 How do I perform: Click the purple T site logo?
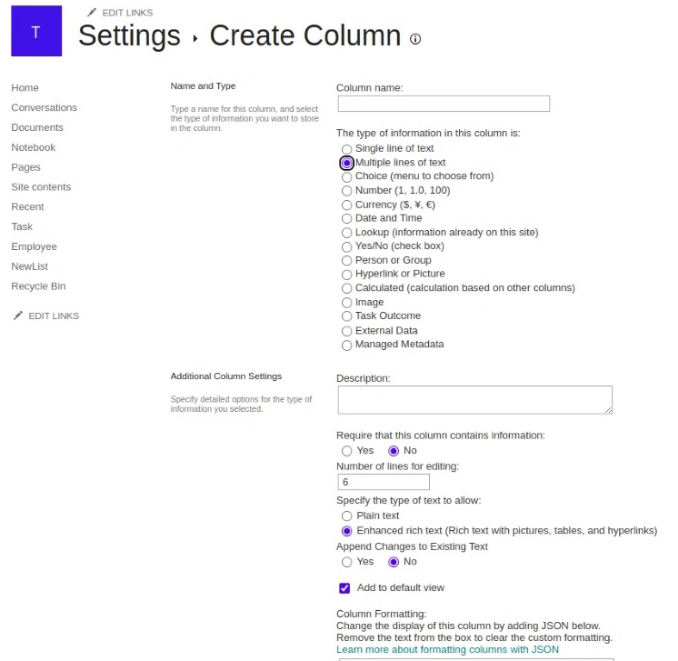36,31
